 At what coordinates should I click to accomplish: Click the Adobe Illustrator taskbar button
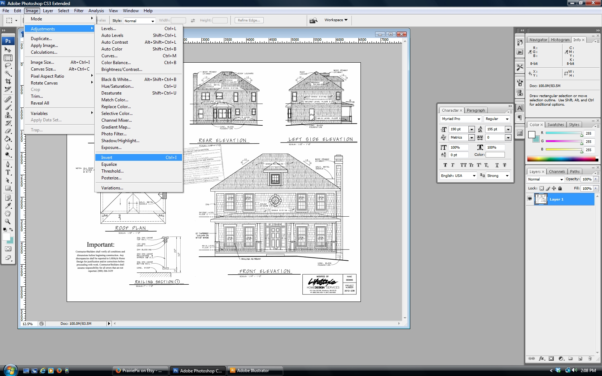click(x=255, y=371)
